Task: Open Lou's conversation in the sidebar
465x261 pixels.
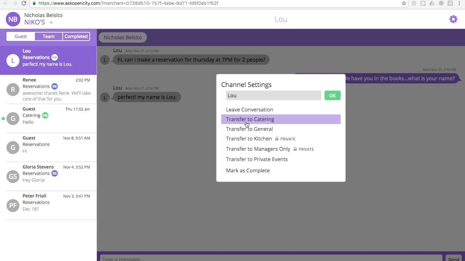Action: point(48,61)
